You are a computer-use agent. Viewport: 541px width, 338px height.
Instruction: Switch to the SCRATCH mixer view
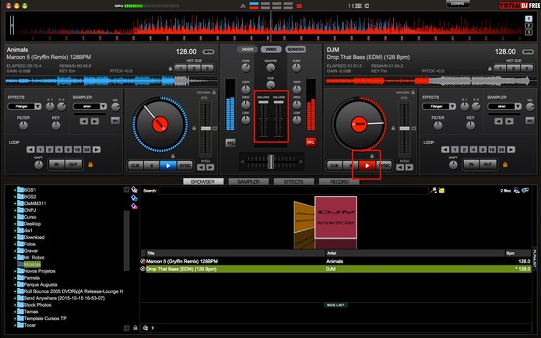(296, 48)
